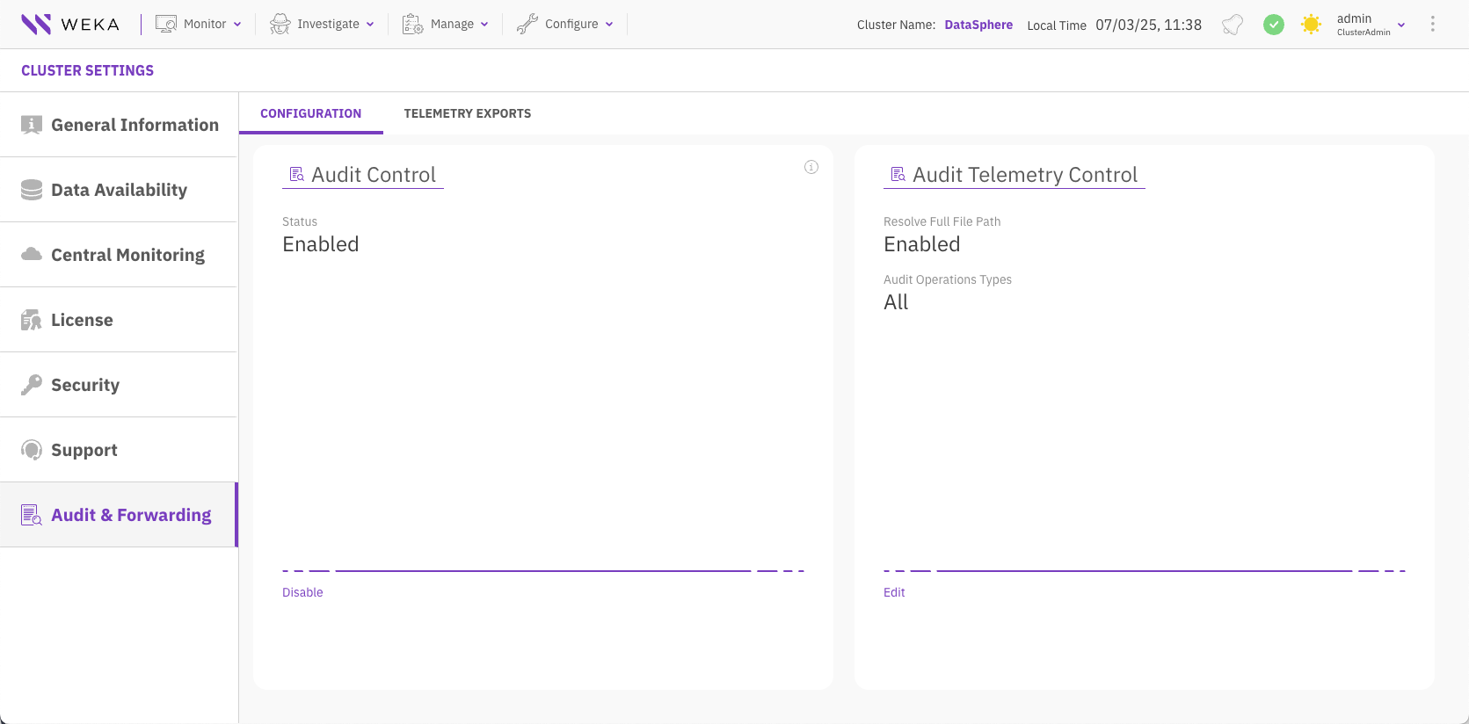This screenshot has width=1469, height=724.
Task: Open the three-dot more options menu
Action: pyautogui.click(x=1432, y=25)
